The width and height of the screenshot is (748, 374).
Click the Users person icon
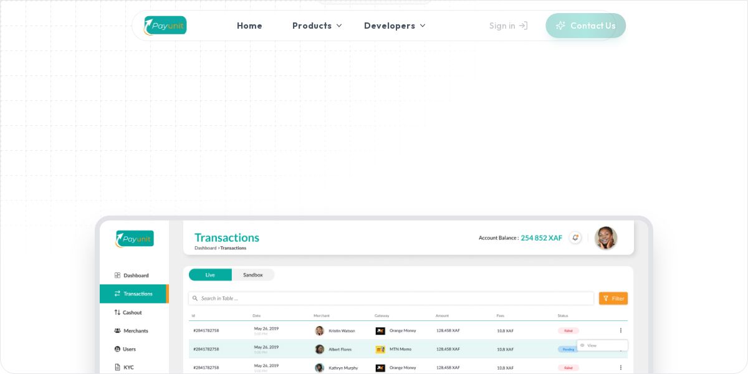pyautogui.click(x=117, y=349)
